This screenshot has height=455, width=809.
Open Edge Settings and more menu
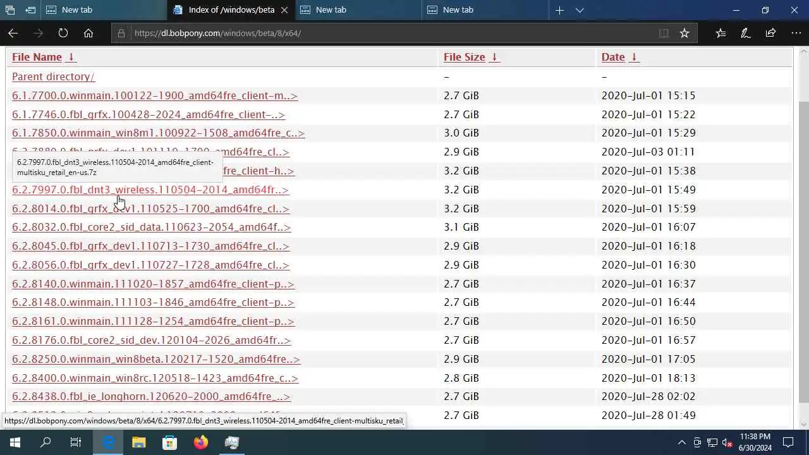pos(796,33)
